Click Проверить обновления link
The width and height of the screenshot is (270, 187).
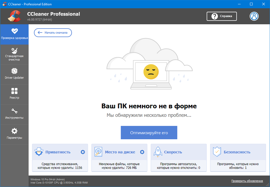(x=247, y=181)
